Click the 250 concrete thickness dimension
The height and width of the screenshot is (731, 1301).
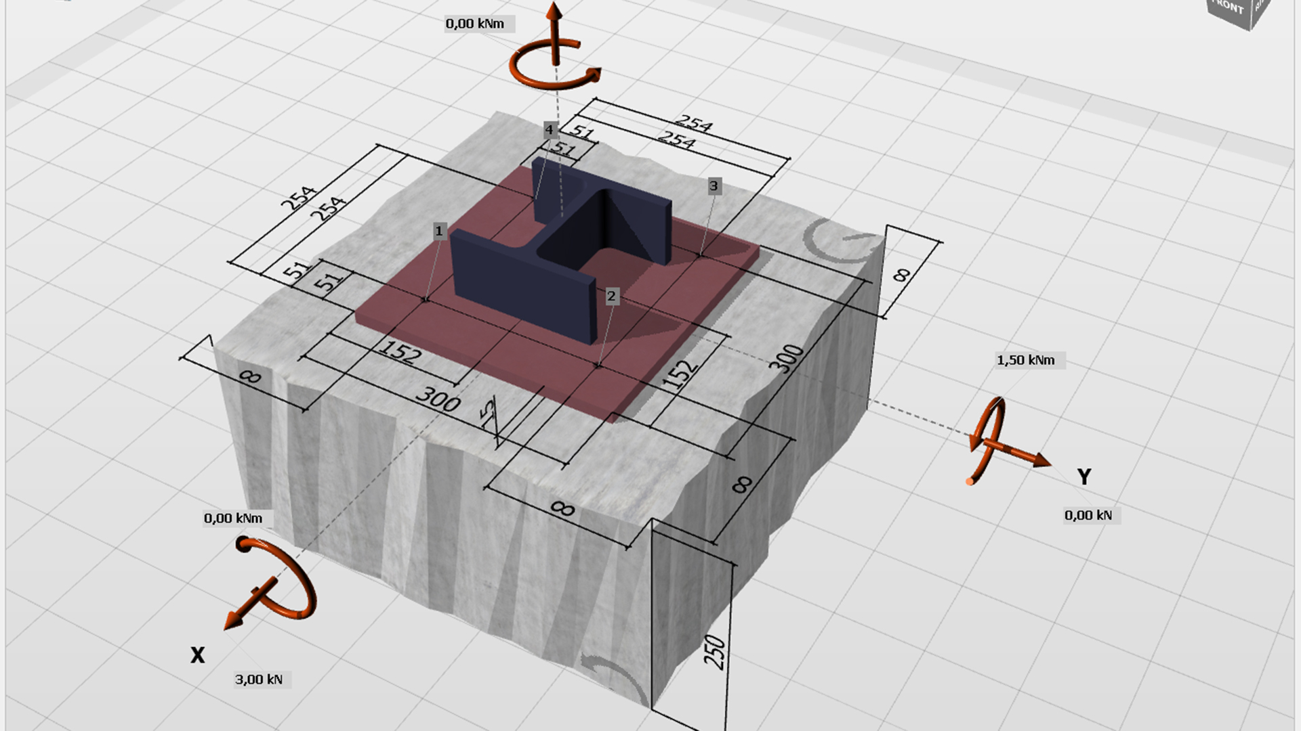tap(715, 652)
